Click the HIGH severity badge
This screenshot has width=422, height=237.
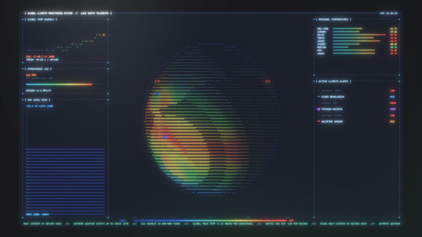click(x=393, y=103)
